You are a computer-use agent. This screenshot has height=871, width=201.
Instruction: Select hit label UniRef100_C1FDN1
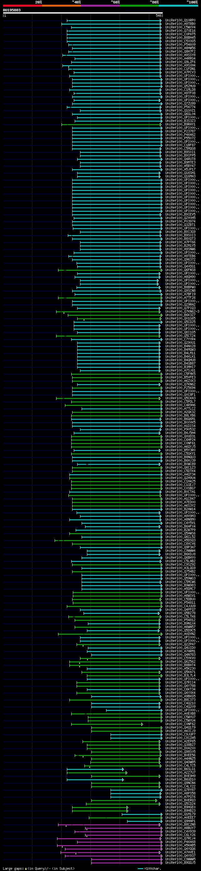[x=180, y=69]
